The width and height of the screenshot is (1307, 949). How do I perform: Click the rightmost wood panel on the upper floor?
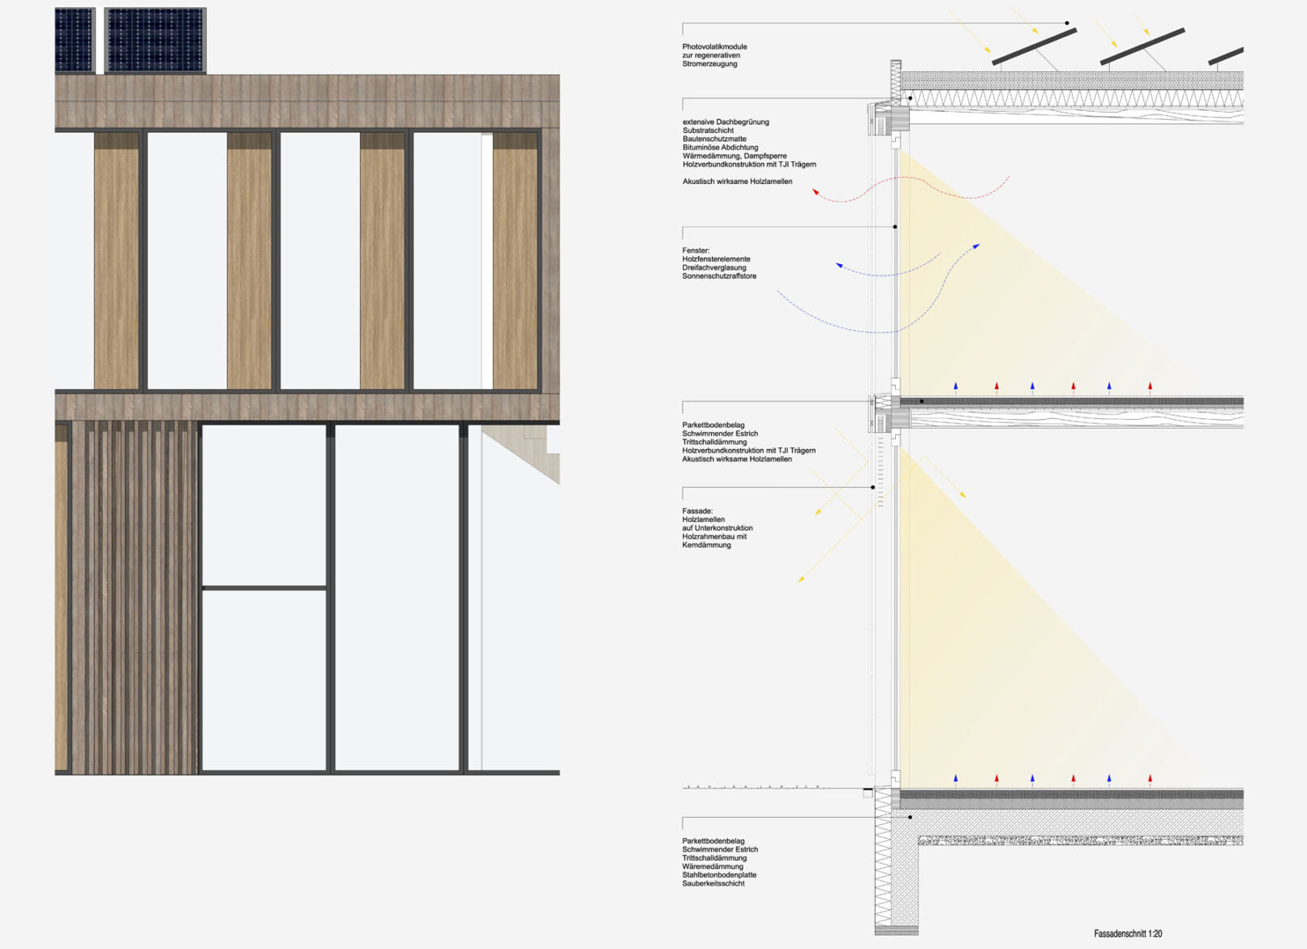tap(515, 261)
